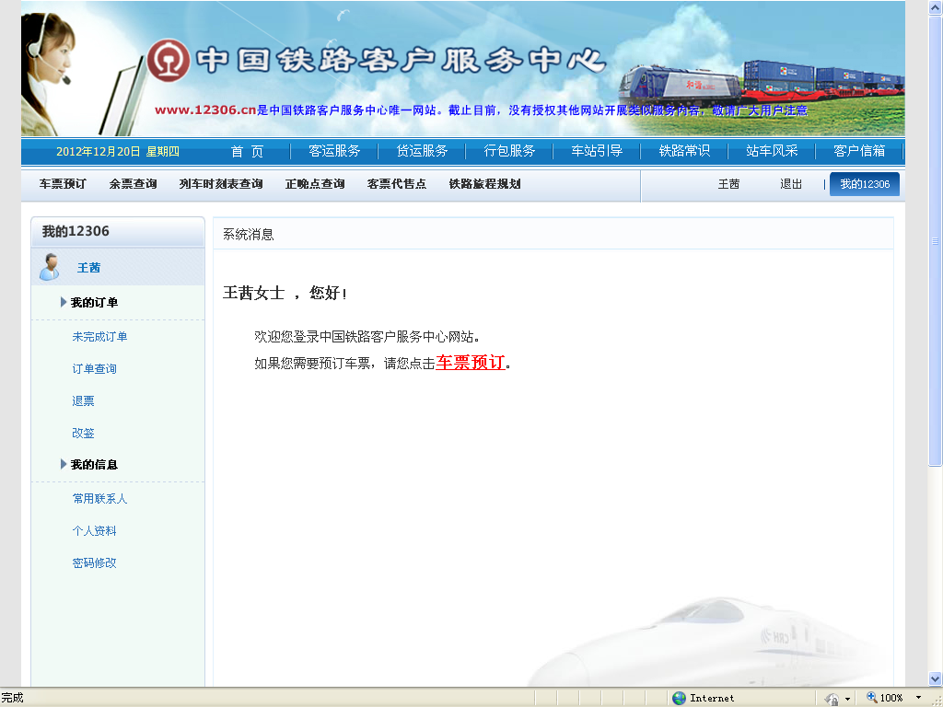Open 订单查询 in the sidebar

(x=95, y=368)
